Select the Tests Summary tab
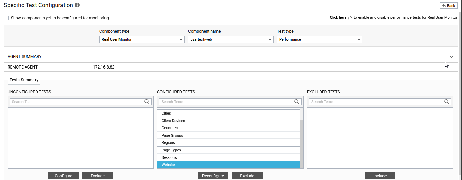This screenshot has height=180, width=462. coord(24,80)
